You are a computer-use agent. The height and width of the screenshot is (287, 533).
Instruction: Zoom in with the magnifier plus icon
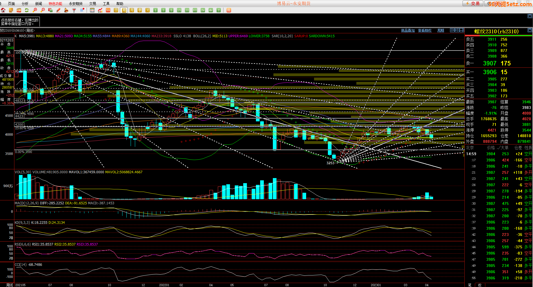point(35,10)
